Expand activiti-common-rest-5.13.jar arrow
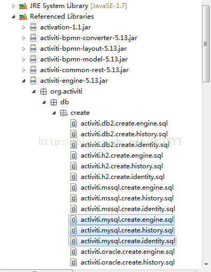Viewport: 211px width, 272px height. click(24, 70)
